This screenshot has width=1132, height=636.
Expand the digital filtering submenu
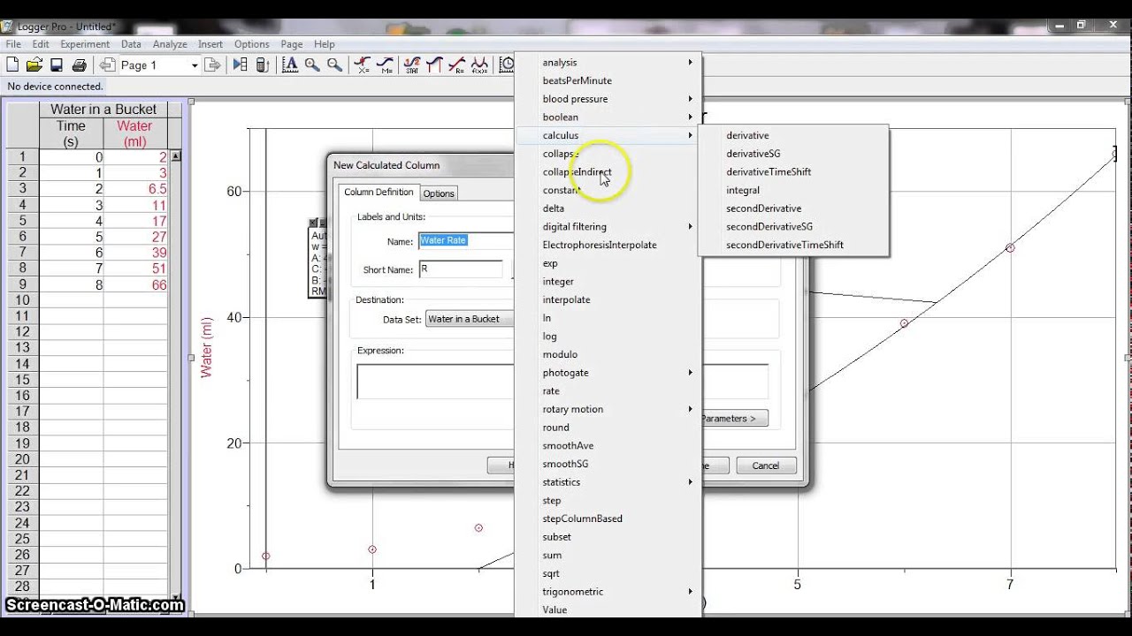coord(608,226)
